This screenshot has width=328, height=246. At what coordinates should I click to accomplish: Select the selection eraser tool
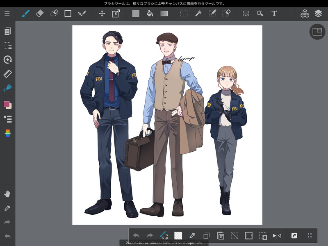[x=226, y=14]
